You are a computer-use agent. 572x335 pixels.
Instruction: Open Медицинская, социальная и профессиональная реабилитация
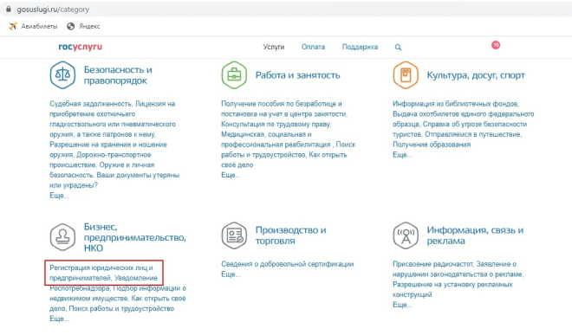pos(276,139)
